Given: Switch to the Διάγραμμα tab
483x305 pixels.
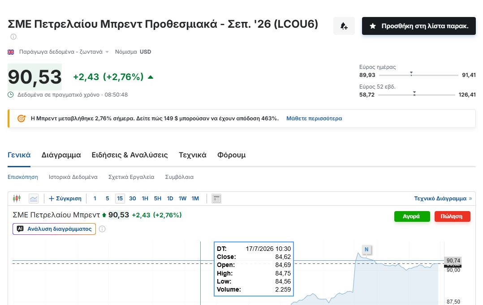Looking at the screenshot, I should 61,155.
